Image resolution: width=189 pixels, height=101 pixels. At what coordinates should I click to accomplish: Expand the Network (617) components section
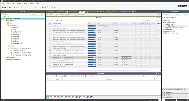[163, 92]
